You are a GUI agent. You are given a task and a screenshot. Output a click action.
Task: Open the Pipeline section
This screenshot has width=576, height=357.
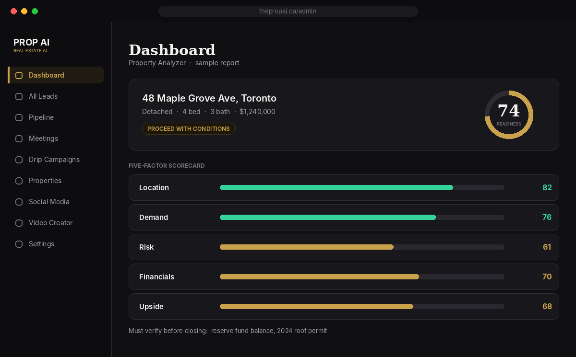41,117
